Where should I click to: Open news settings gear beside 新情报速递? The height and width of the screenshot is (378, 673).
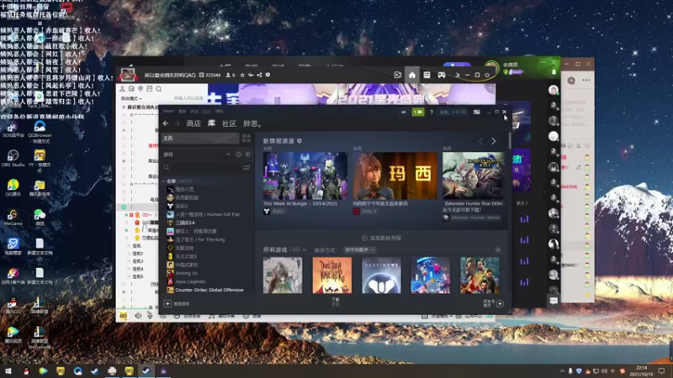point(299,140)
